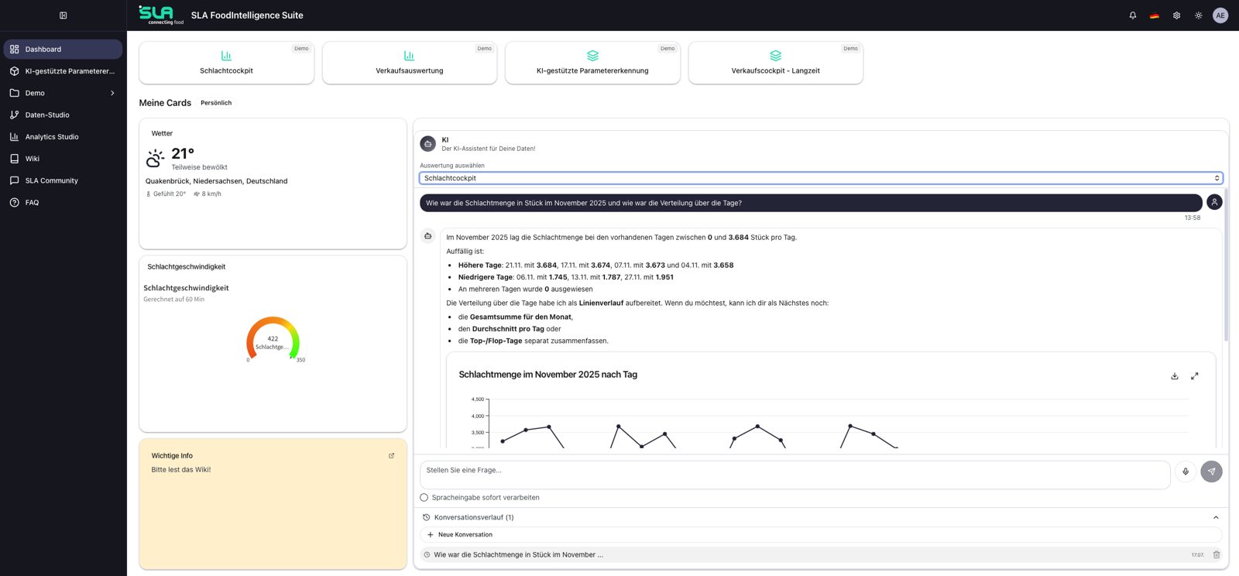Open Dashboard in the sidebar
Image resolution: width=1239 pixels, height=576 pixels.
click(x=63, y=49)
